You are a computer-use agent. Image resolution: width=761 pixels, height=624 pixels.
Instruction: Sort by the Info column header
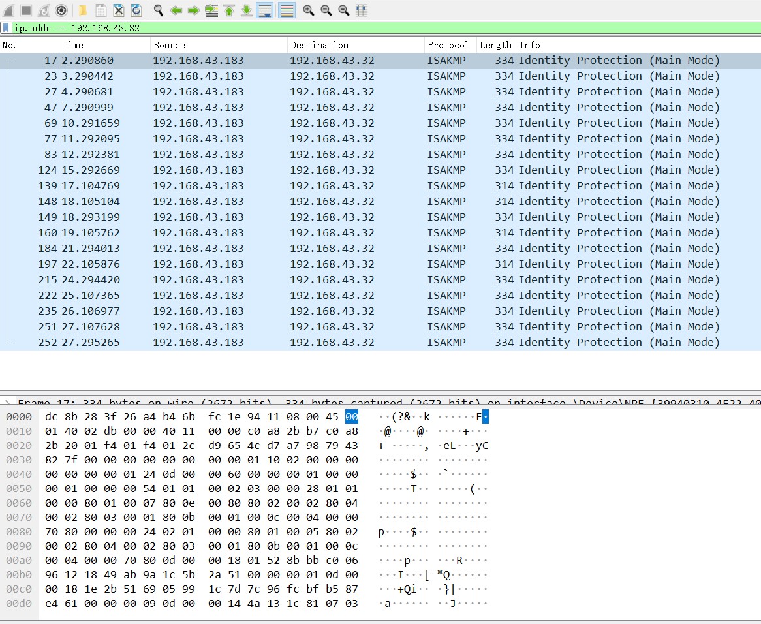(x=638, y=45)
